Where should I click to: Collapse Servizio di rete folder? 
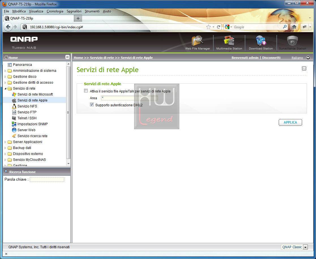click(5, 89)
